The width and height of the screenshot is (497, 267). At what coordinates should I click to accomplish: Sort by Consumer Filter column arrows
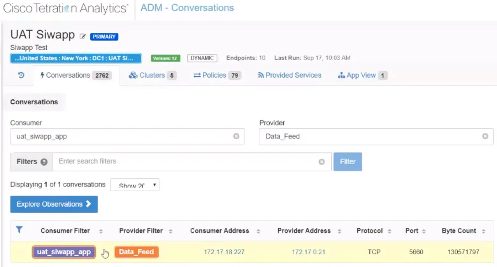(x=101, y=231)
